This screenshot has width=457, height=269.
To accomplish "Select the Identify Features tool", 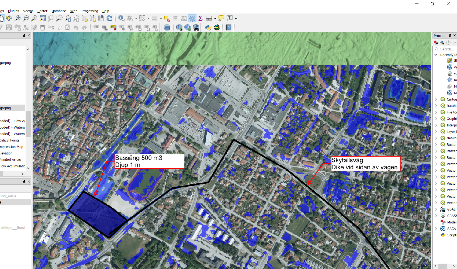I will coord(121,18).
